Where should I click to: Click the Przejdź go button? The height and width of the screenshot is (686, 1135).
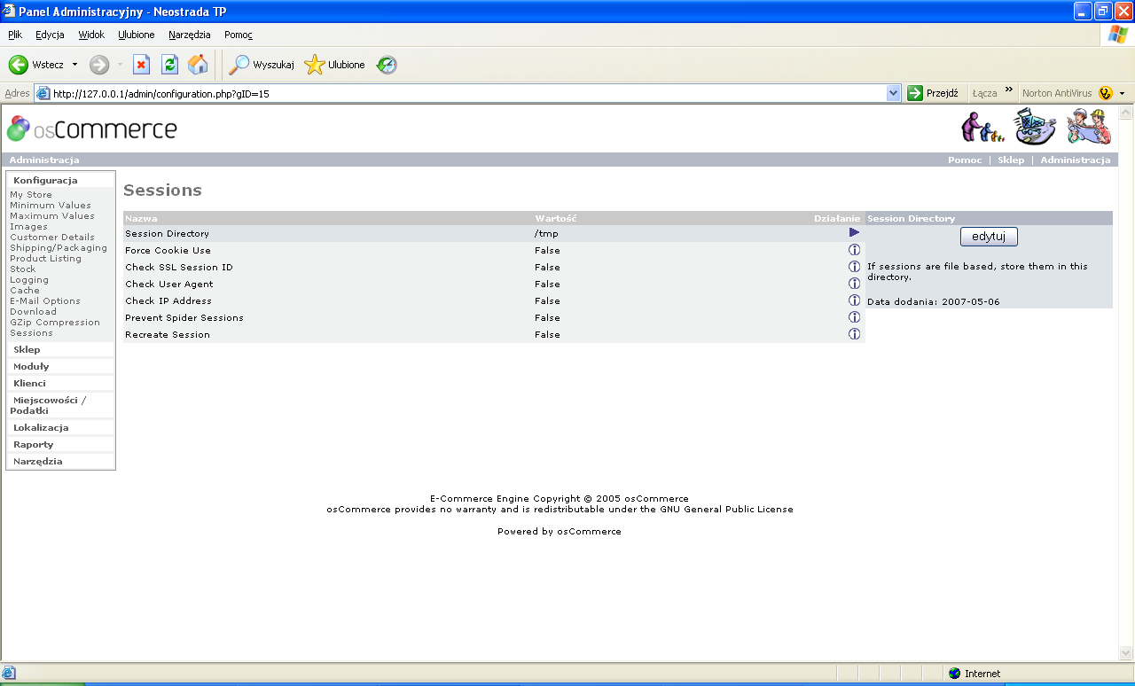[x=933, y=93]
